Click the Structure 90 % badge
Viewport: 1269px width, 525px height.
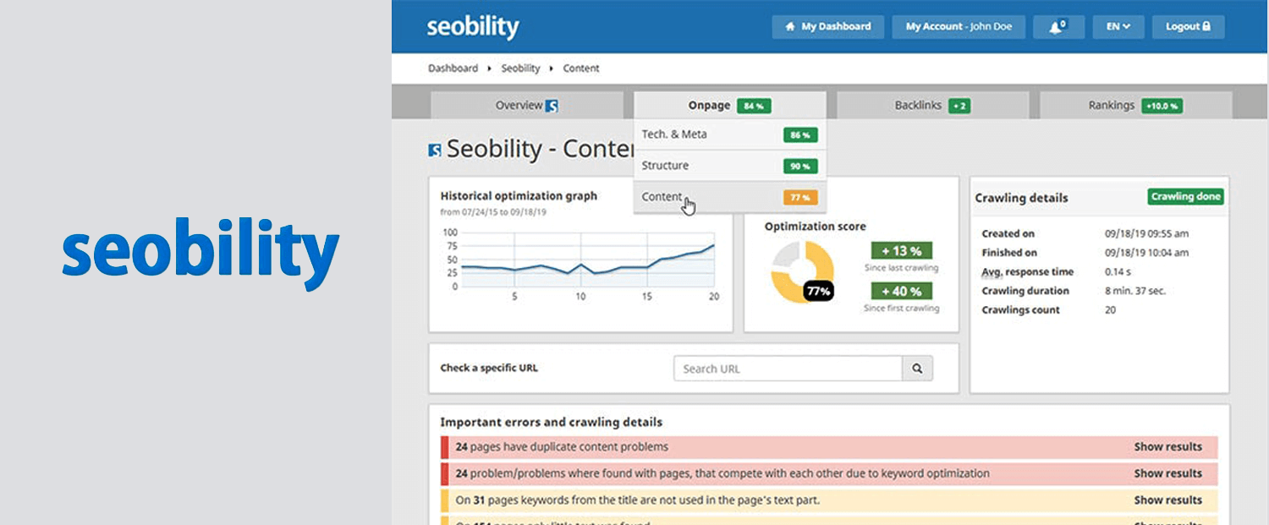pos(800,167)
